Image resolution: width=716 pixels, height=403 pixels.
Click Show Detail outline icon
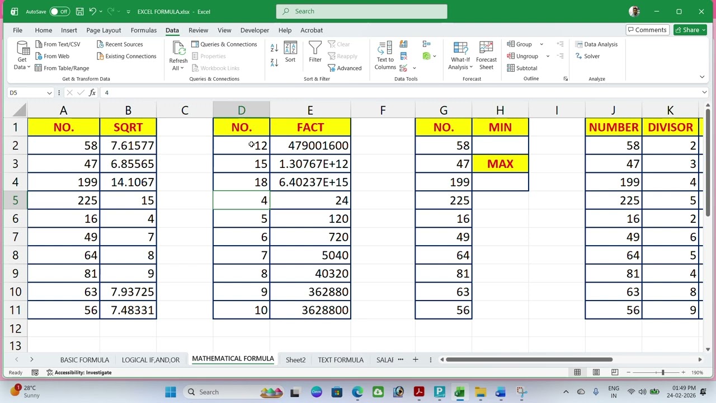click(x=560, y=44)
